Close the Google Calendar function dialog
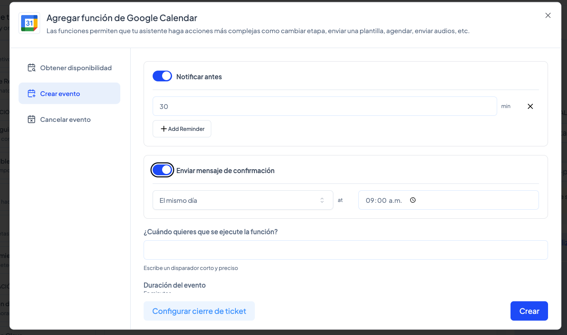Screen dimensions: 567x335 click(x=548, y=16)
